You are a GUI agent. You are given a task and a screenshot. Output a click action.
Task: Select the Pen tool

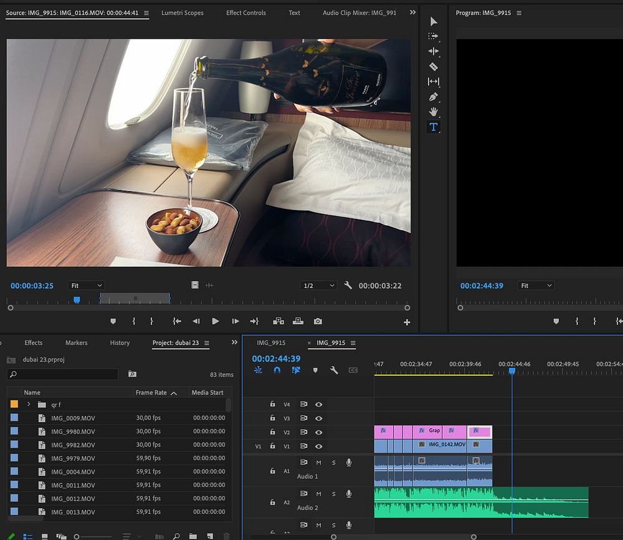pyautogui.click(x=434, y=97)
